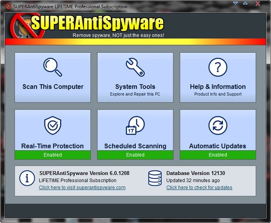Click Database Version 12130 text
271x223 pixels.
click(196, 173)
